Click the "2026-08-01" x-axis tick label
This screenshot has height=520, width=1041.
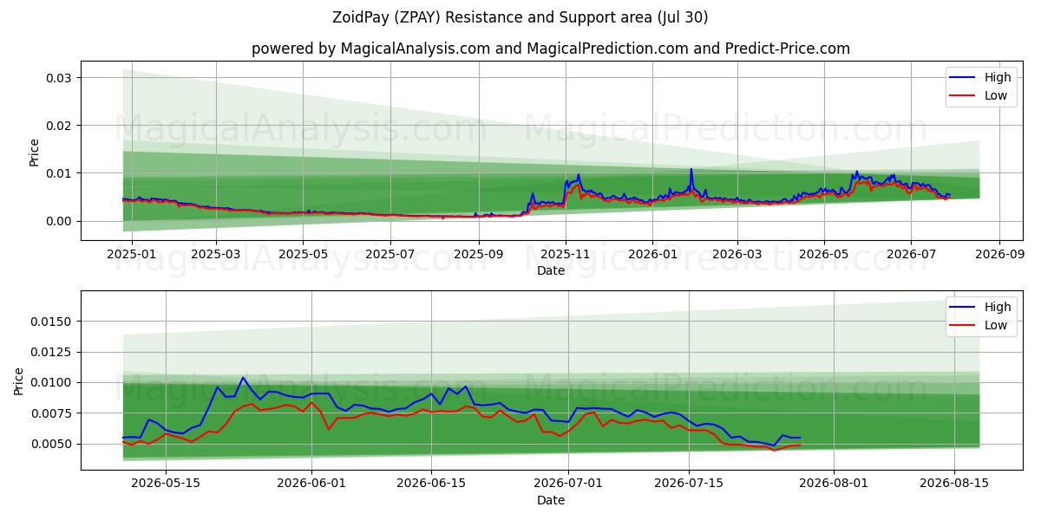(834, 484)
